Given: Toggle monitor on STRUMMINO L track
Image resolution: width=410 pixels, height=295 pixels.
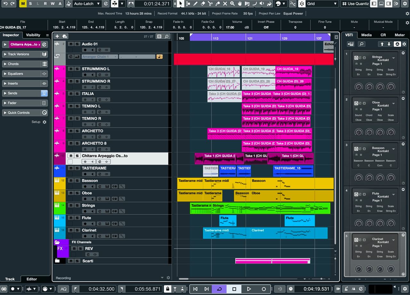Looking at the screenshot, I should (x=92, y=75).
